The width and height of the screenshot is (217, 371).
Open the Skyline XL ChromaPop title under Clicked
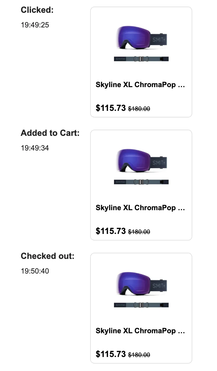[140, 85]
